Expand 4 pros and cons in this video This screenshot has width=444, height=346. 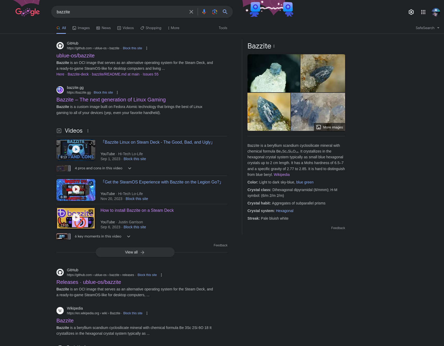pos(130,168)
